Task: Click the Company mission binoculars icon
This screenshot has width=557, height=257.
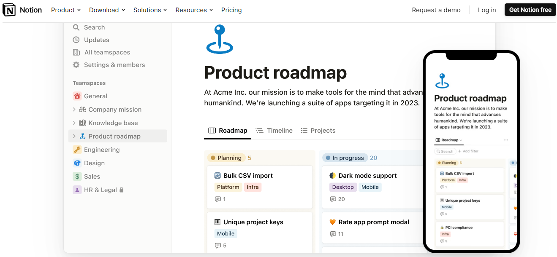Action: (x=83, y=110)
